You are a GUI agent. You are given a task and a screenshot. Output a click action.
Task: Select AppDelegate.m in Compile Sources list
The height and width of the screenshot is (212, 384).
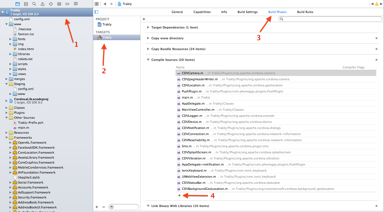tap(276, 104)
